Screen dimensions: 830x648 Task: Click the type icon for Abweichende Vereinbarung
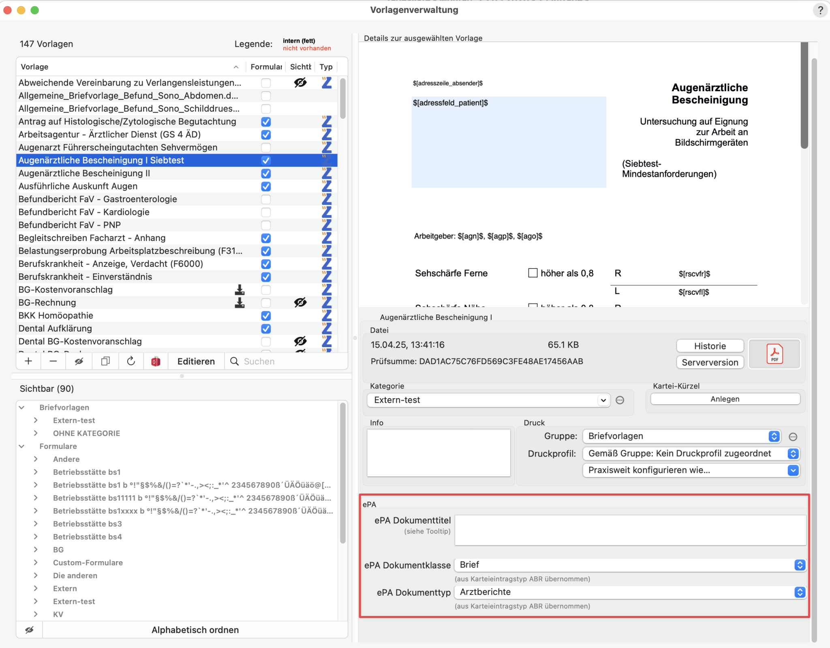click(x=327, y=83)
